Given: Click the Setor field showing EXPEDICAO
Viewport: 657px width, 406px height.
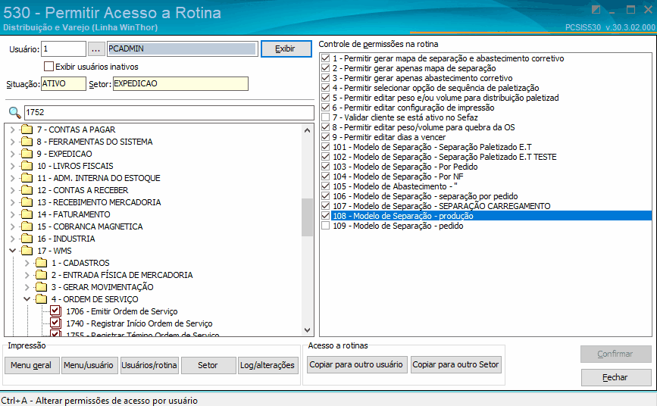Looking at the screenshot, I should click(180, 83).
